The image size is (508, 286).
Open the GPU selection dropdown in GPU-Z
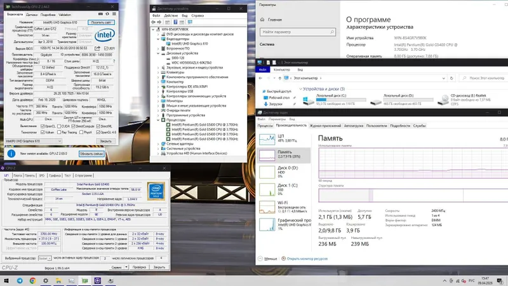(x=34, y=141)
